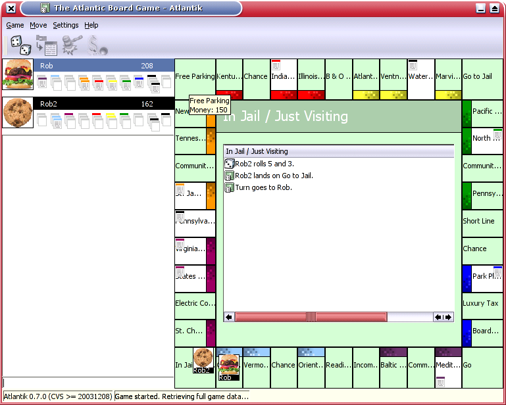Image resolution: width=506 pixels, height=405 pixels.
Task: Click 'Rob2 rolls 5 and 3.' log entry
Action: pos(265,164)
